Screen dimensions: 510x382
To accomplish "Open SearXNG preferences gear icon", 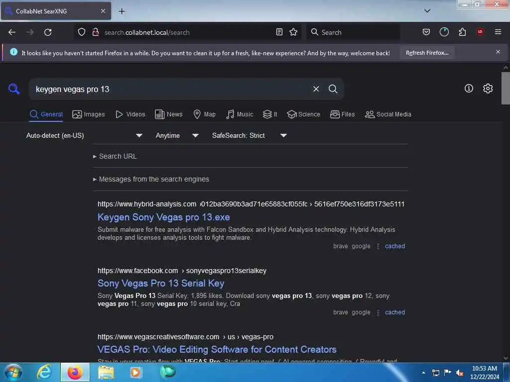I will point(488,89).
